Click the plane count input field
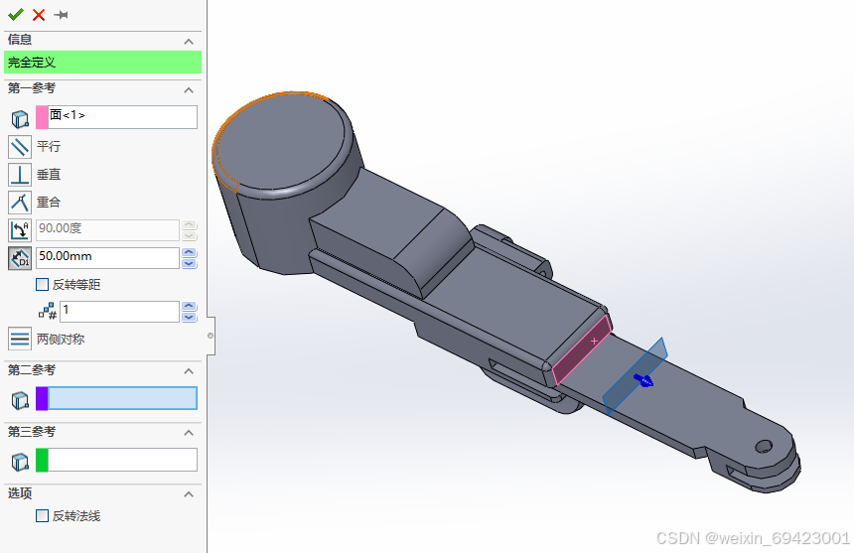 pos(120,312)
